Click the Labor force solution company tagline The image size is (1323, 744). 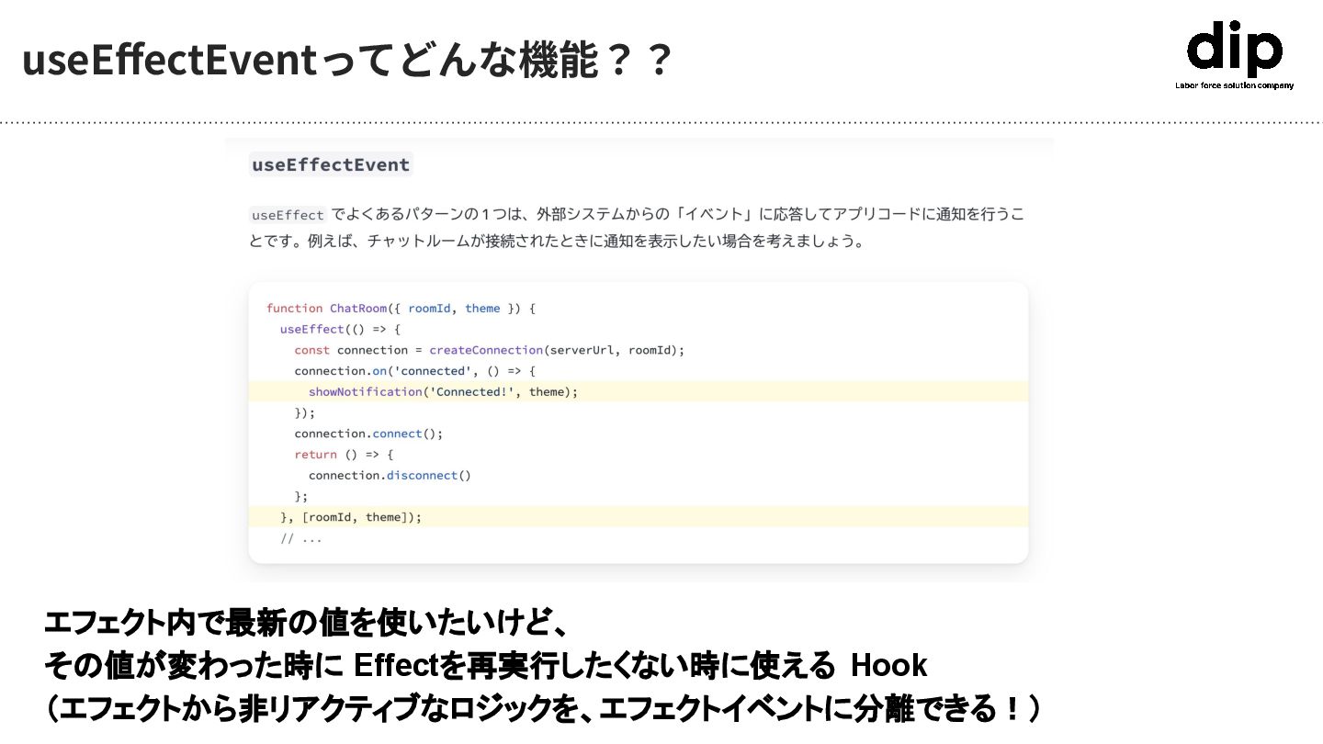(x=1234, y=85)
